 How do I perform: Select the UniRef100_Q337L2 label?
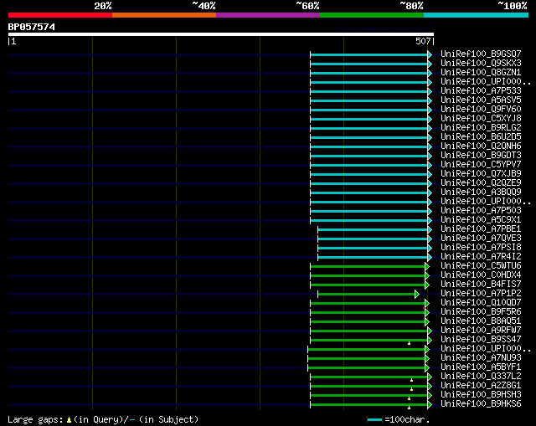(x=481, y=377)
